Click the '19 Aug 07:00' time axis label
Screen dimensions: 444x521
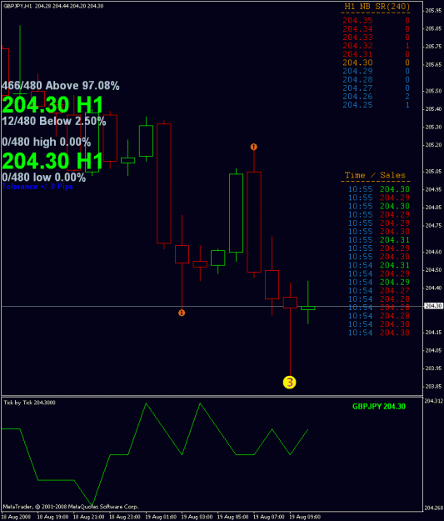tap(269, 517)
